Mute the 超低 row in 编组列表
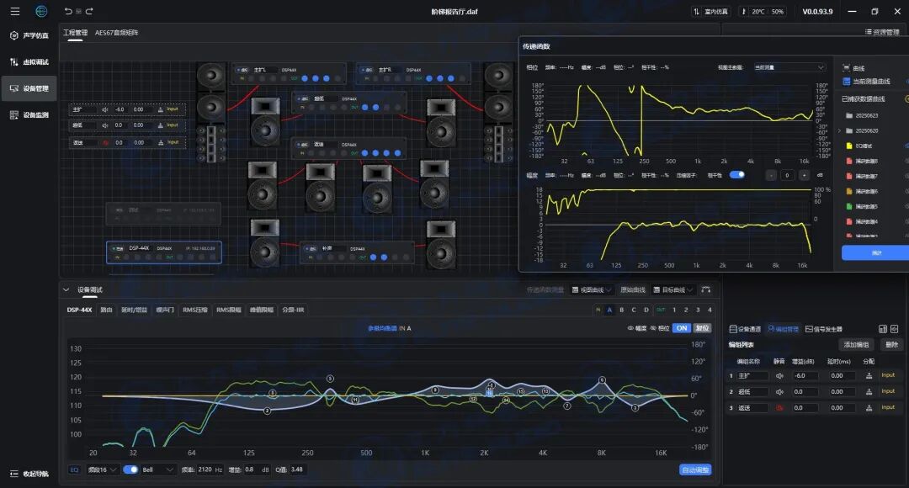The width and height of the screenshot is (909, 488). coord(779,392)
